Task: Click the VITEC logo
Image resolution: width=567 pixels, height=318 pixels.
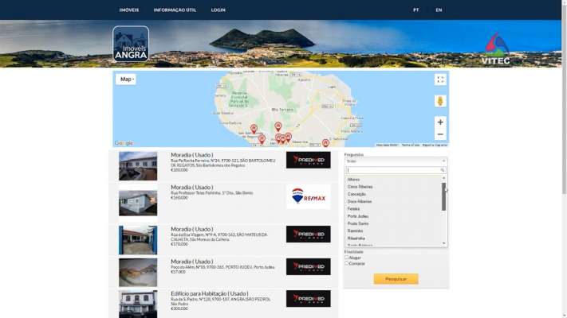Action: click(495, 48)
